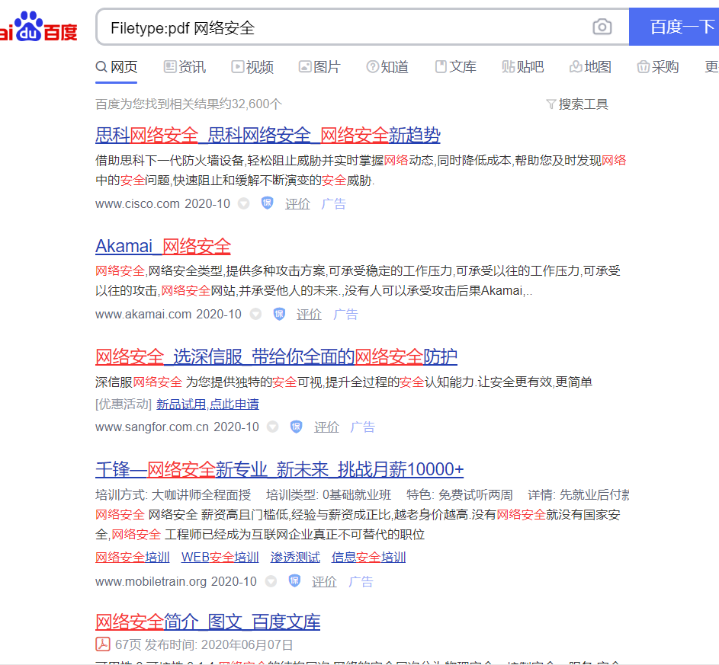The height and width of the screenshot is (665, 719).
Task: Click 评价 on the mobiletrain result
Action: pyautogui.click(x=324, y=582)
